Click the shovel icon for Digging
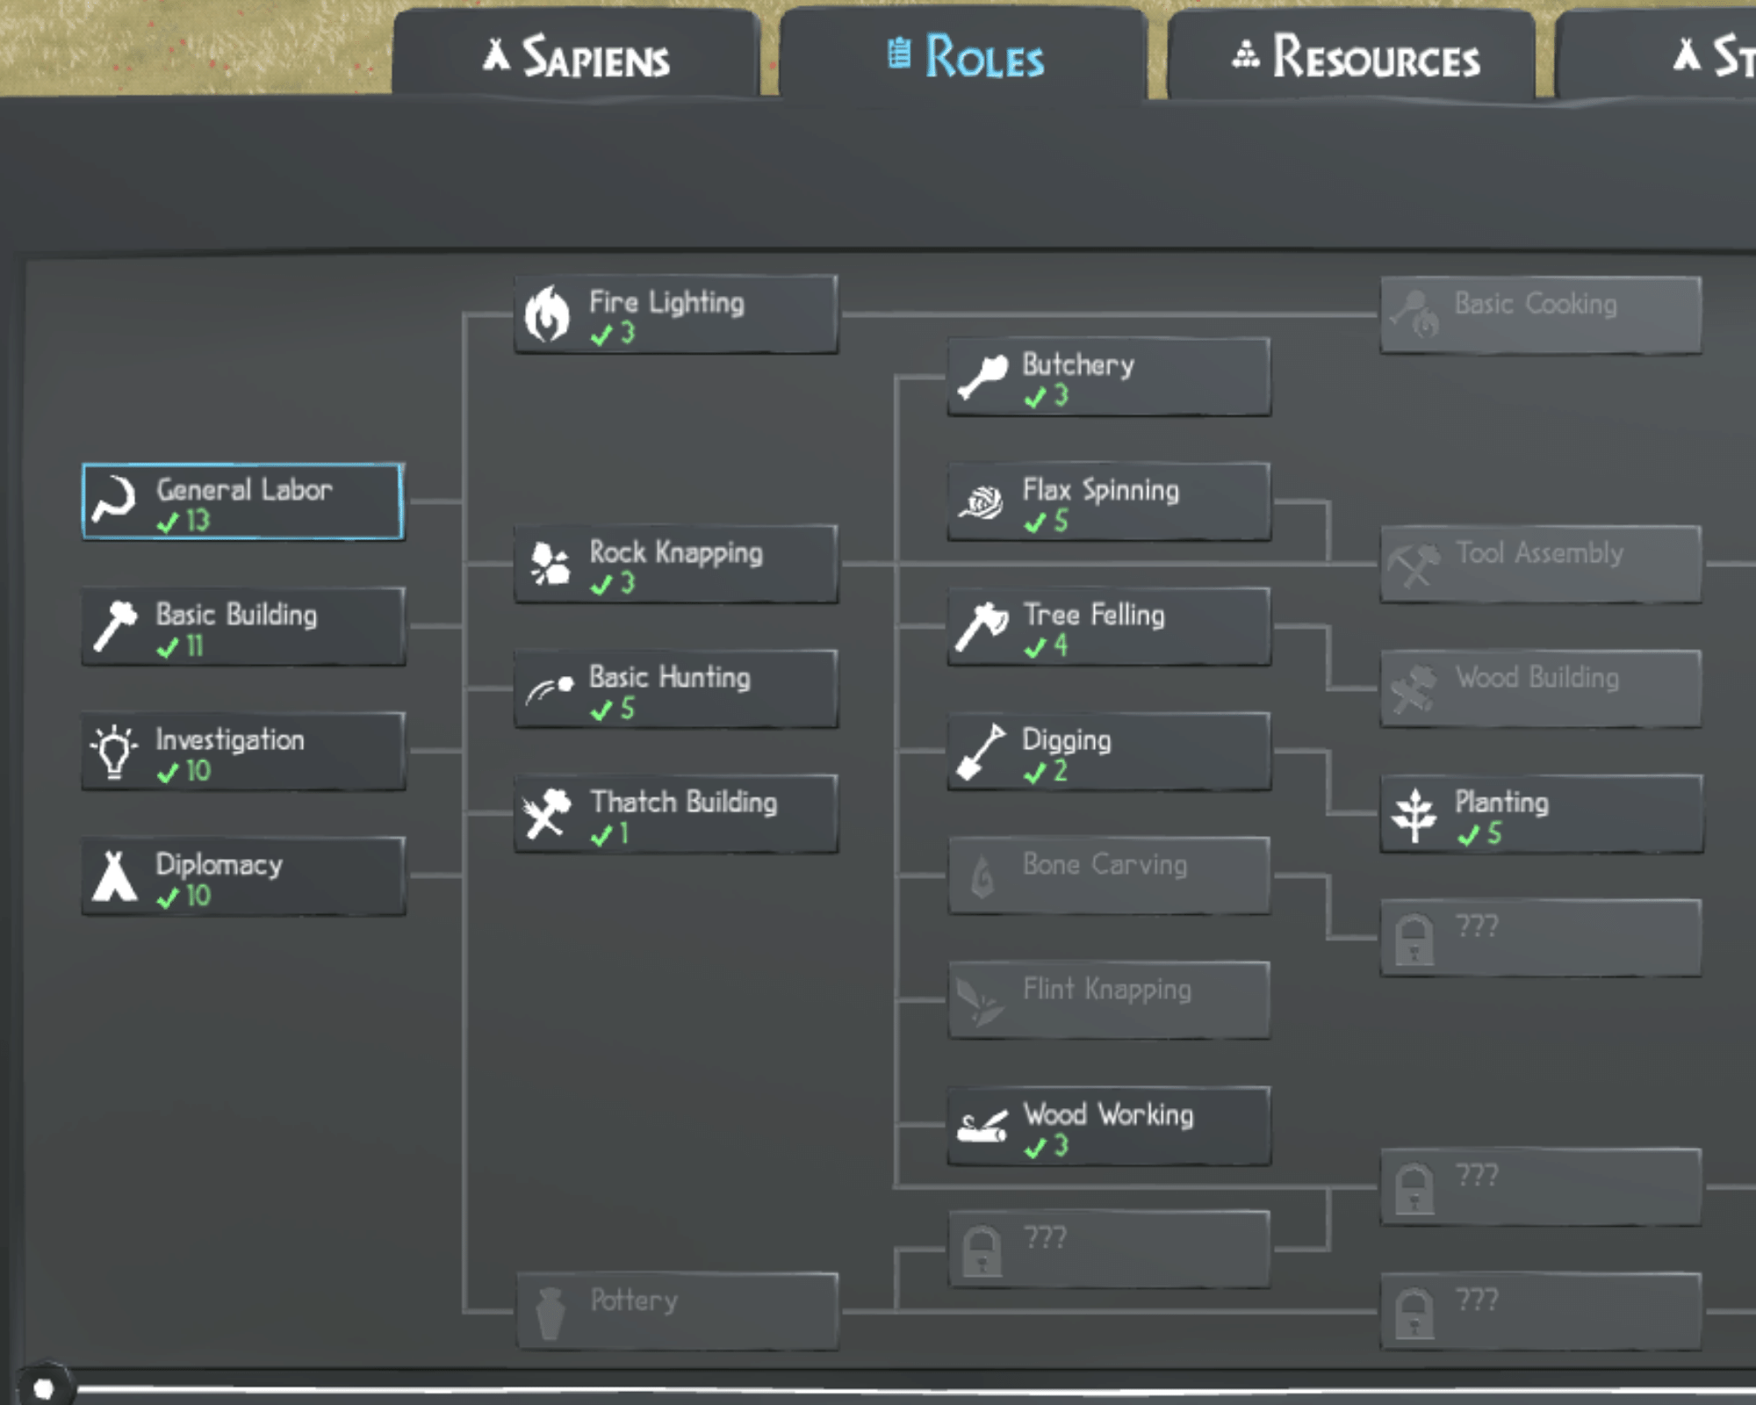Viewport: 1756px width, 1405px height. (981, 752)
